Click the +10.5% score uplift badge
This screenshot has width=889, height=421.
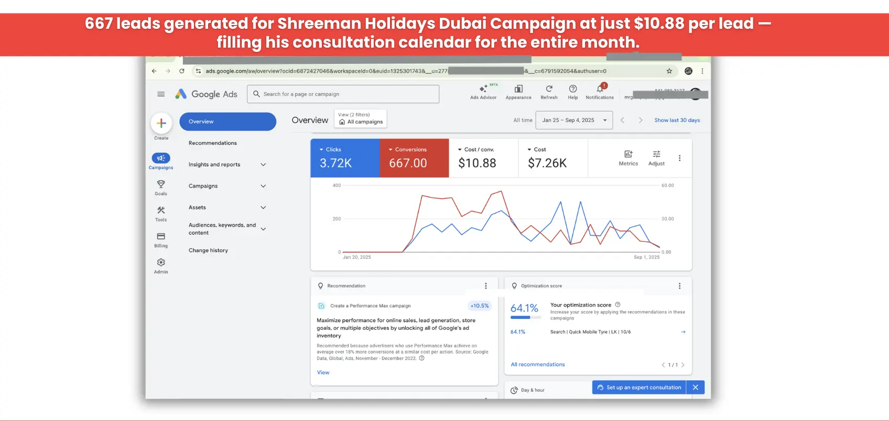479,306
